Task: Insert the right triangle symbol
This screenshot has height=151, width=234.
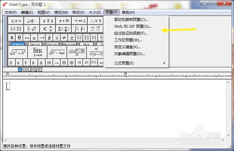Action: point(86,63)
